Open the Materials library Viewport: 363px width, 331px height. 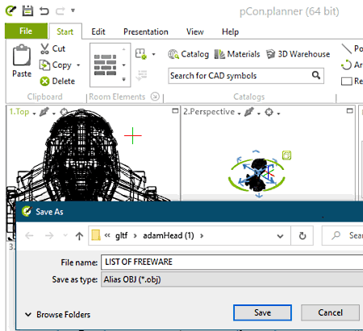[237, 54]
